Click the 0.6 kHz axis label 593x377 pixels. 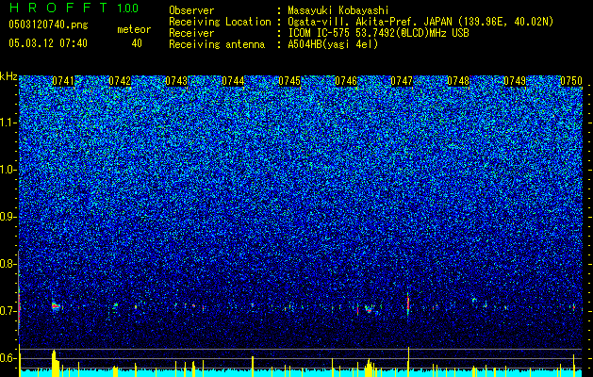(x=8, y=358)
